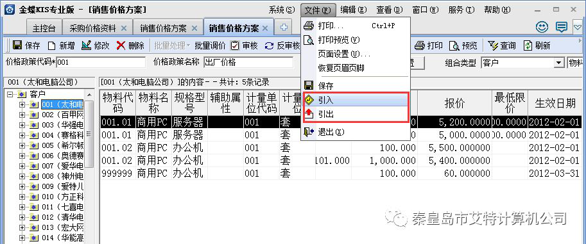586x244 pixels.
Task: Close the 销售价格方案 active tab
Action: pyautogui.click(x=265, y=28)
